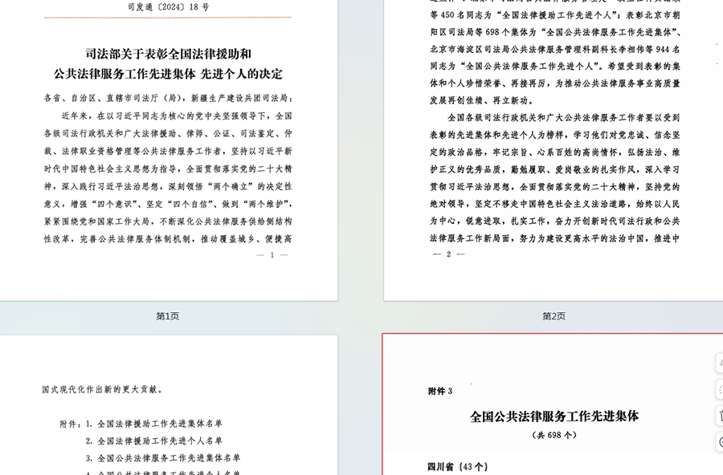Screen dimensions: 723x475
Task: Click the salutation line starting 各省、自治区、直辖市司法厅
Action: (169, 98)
